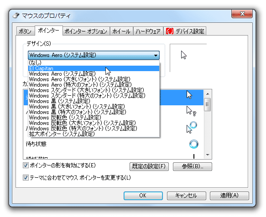Click the red Synaptics icon on デバイス設定 tab

tap(170, 31)
